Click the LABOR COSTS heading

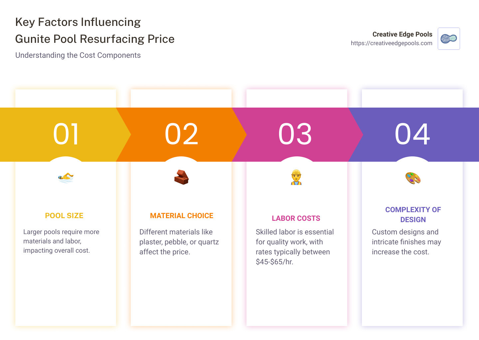point(296,218)
